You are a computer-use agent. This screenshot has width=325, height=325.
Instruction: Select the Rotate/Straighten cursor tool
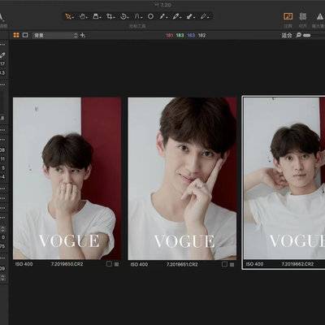click(123, 16)
